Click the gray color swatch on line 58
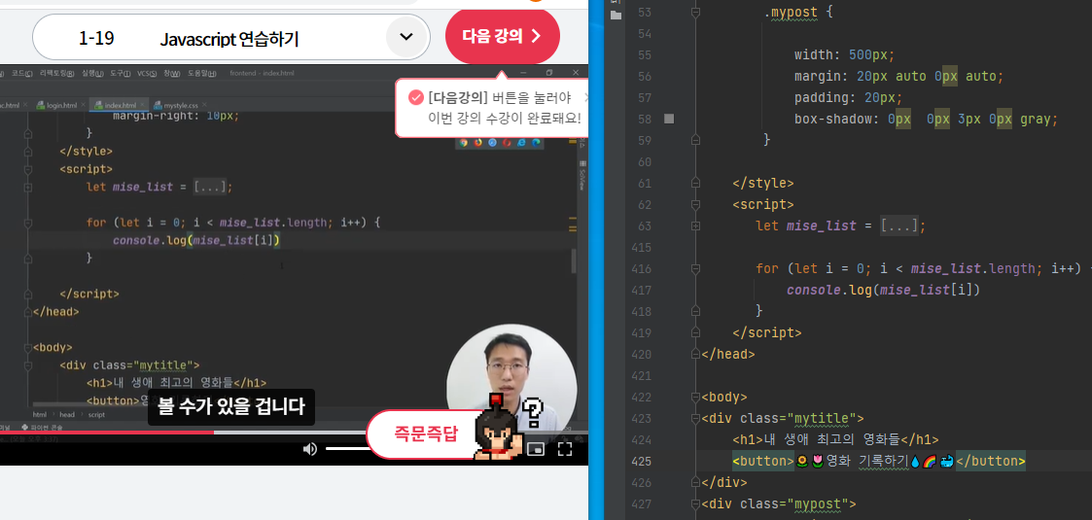Screen dimensions: 1092x520 (669, 119)
